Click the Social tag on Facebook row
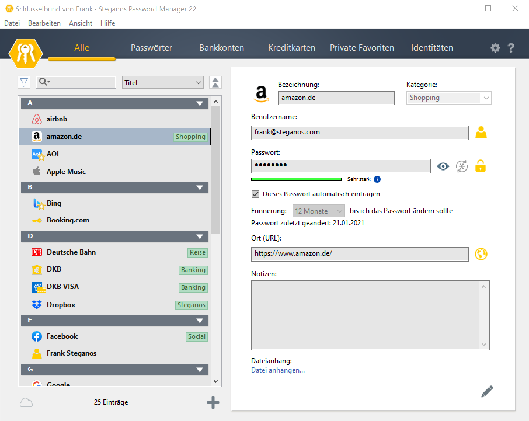This screenshot has width=529, height=421. pyautogui.click(x=197, y=337)
